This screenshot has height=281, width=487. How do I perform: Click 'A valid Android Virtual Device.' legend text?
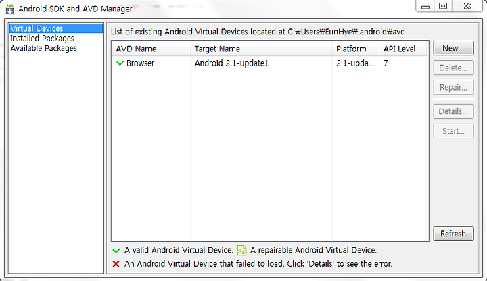click(x=179, y=251)
